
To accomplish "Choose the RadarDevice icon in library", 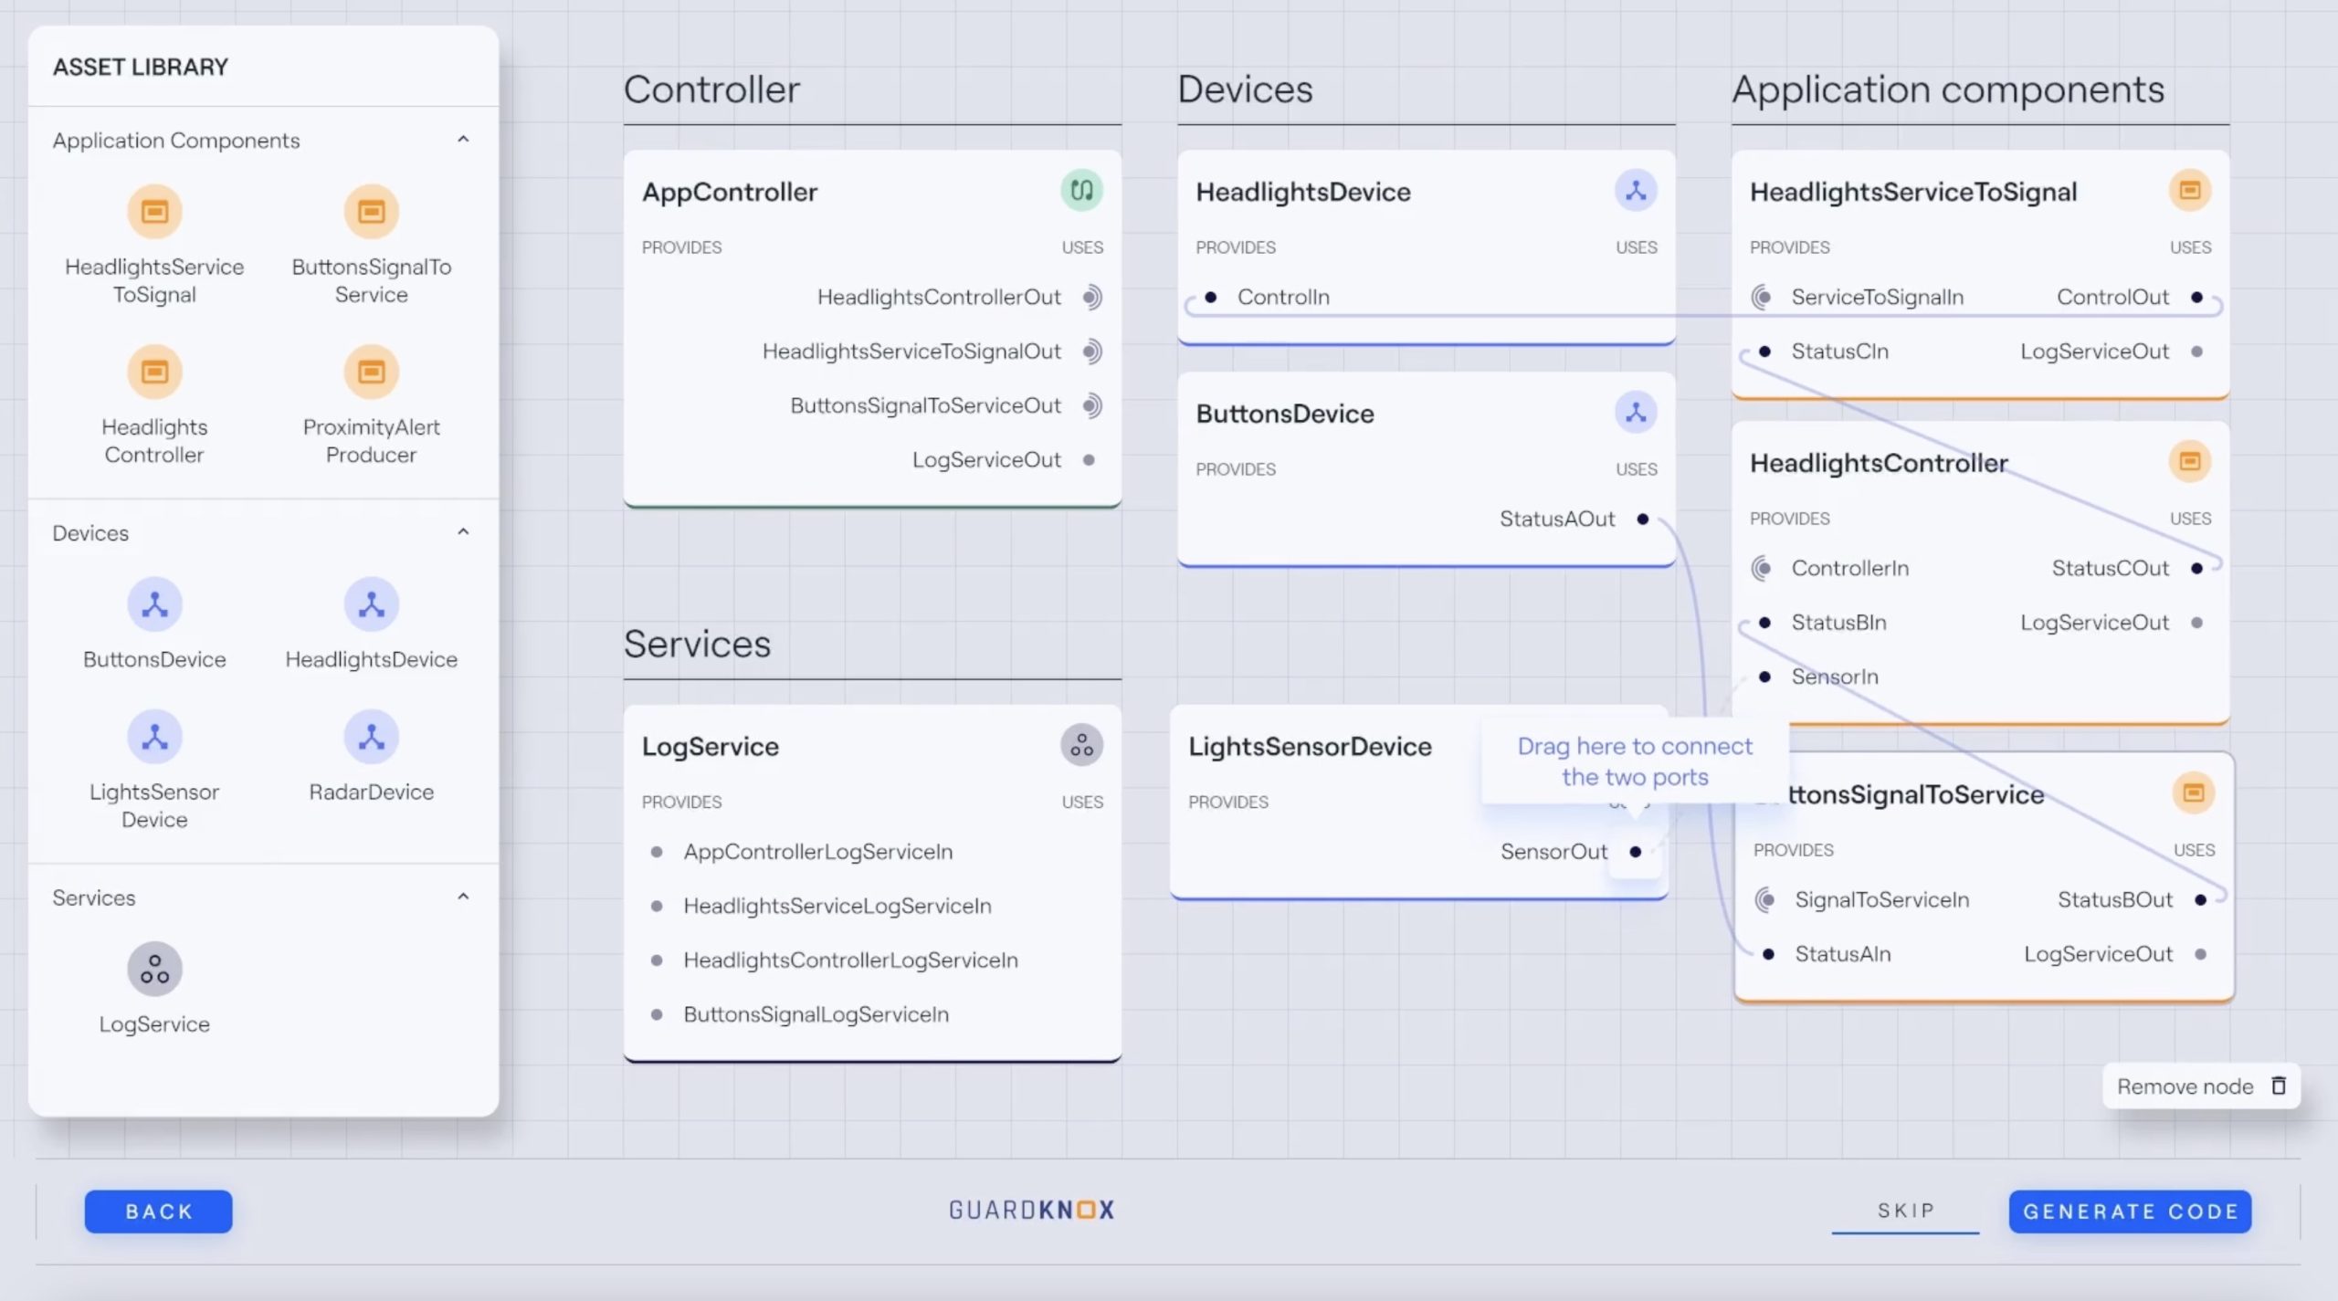I will [371, 737].
